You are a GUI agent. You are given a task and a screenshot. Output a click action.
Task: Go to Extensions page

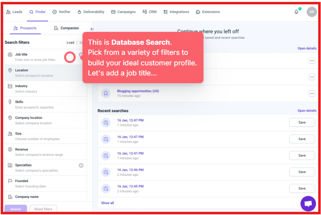[x=208, y=12]
